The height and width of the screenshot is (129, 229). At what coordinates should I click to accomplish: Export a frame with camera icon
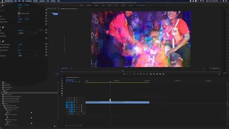pos(157,74)
